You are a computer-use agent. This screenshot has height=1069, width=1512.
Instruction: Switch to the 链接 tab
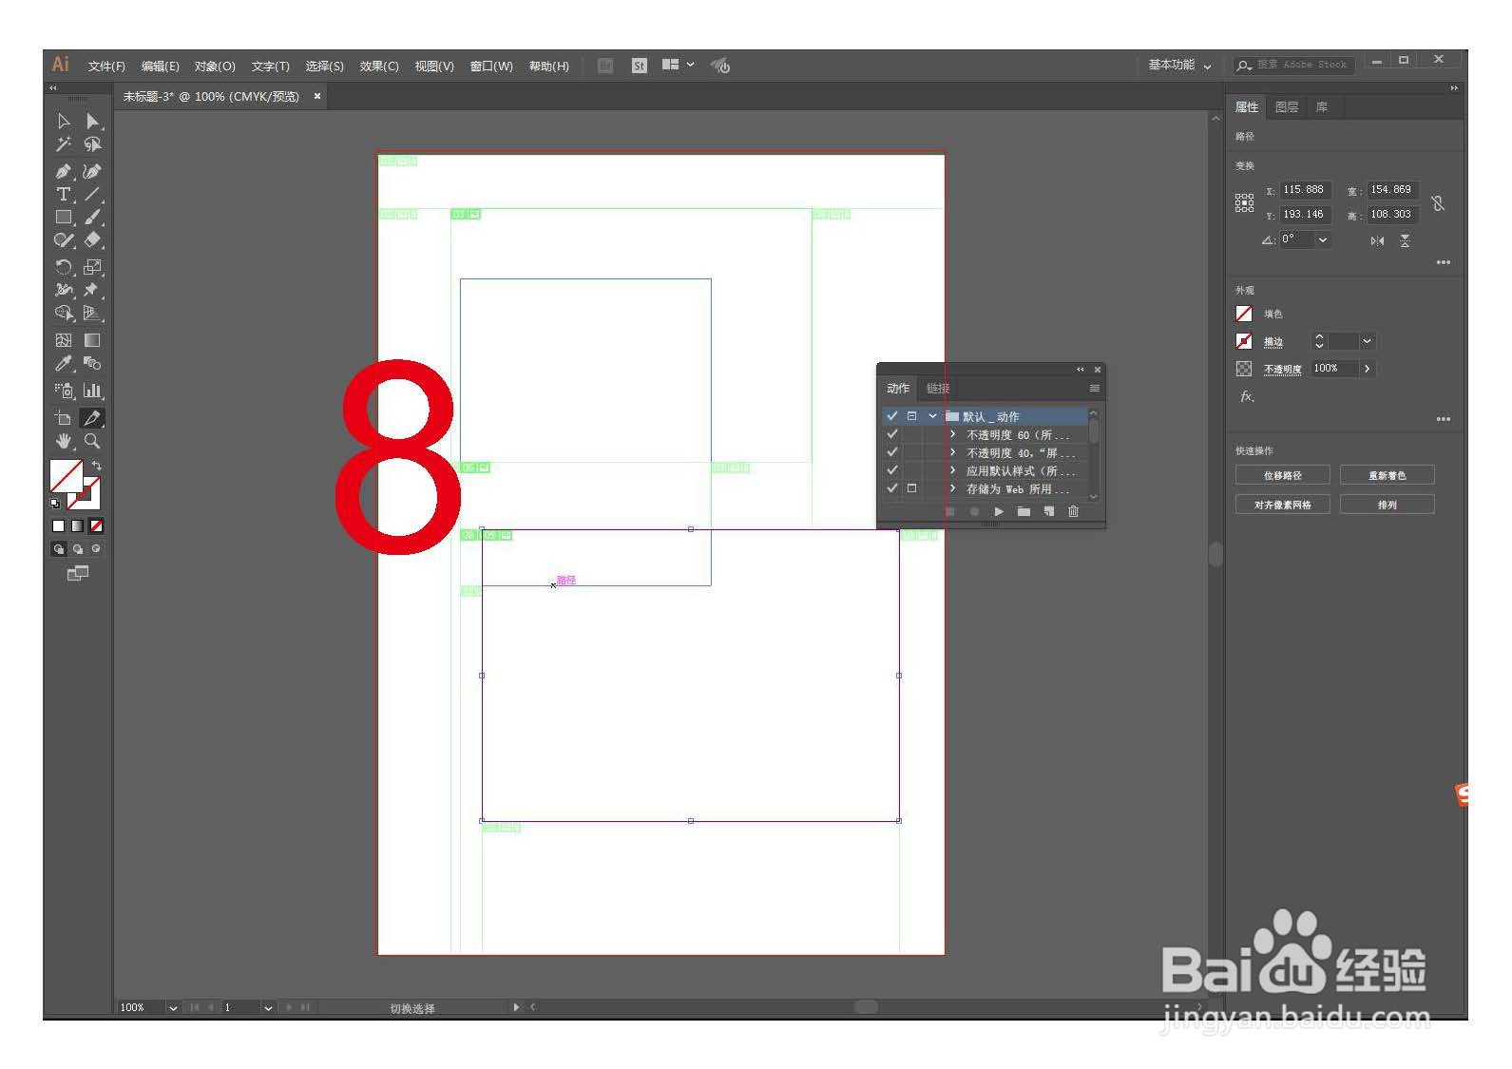(x=938, y=389)
